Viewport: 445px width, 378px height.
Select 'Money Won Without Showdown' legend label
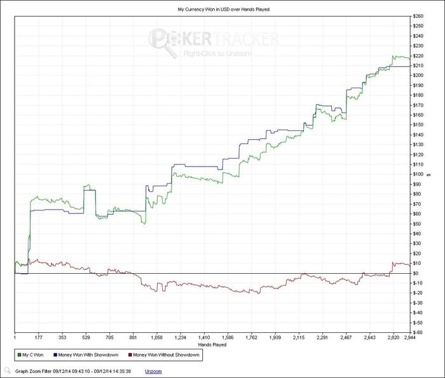(x=167, y=354)
